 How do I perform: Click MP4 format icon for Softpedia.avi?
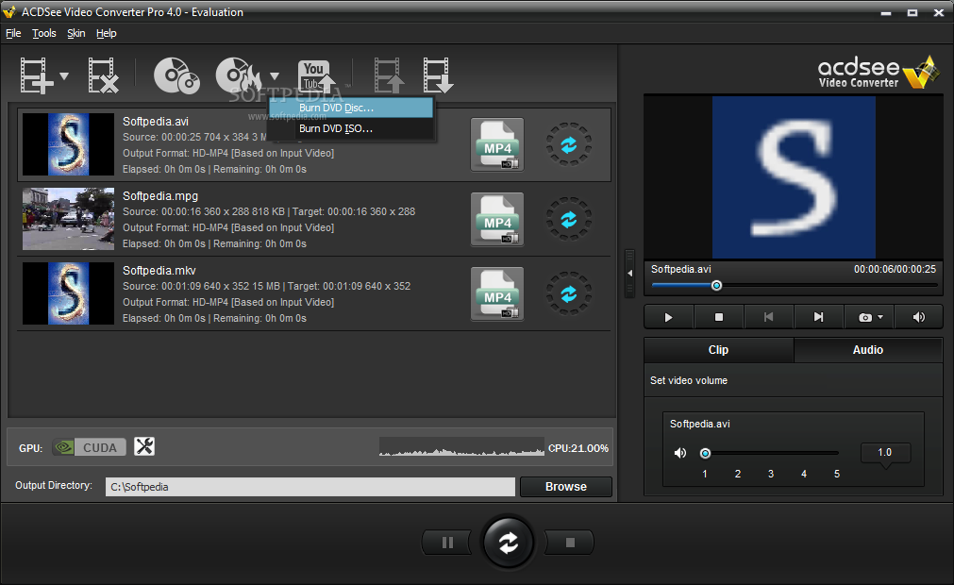click(x=497, y=144)
